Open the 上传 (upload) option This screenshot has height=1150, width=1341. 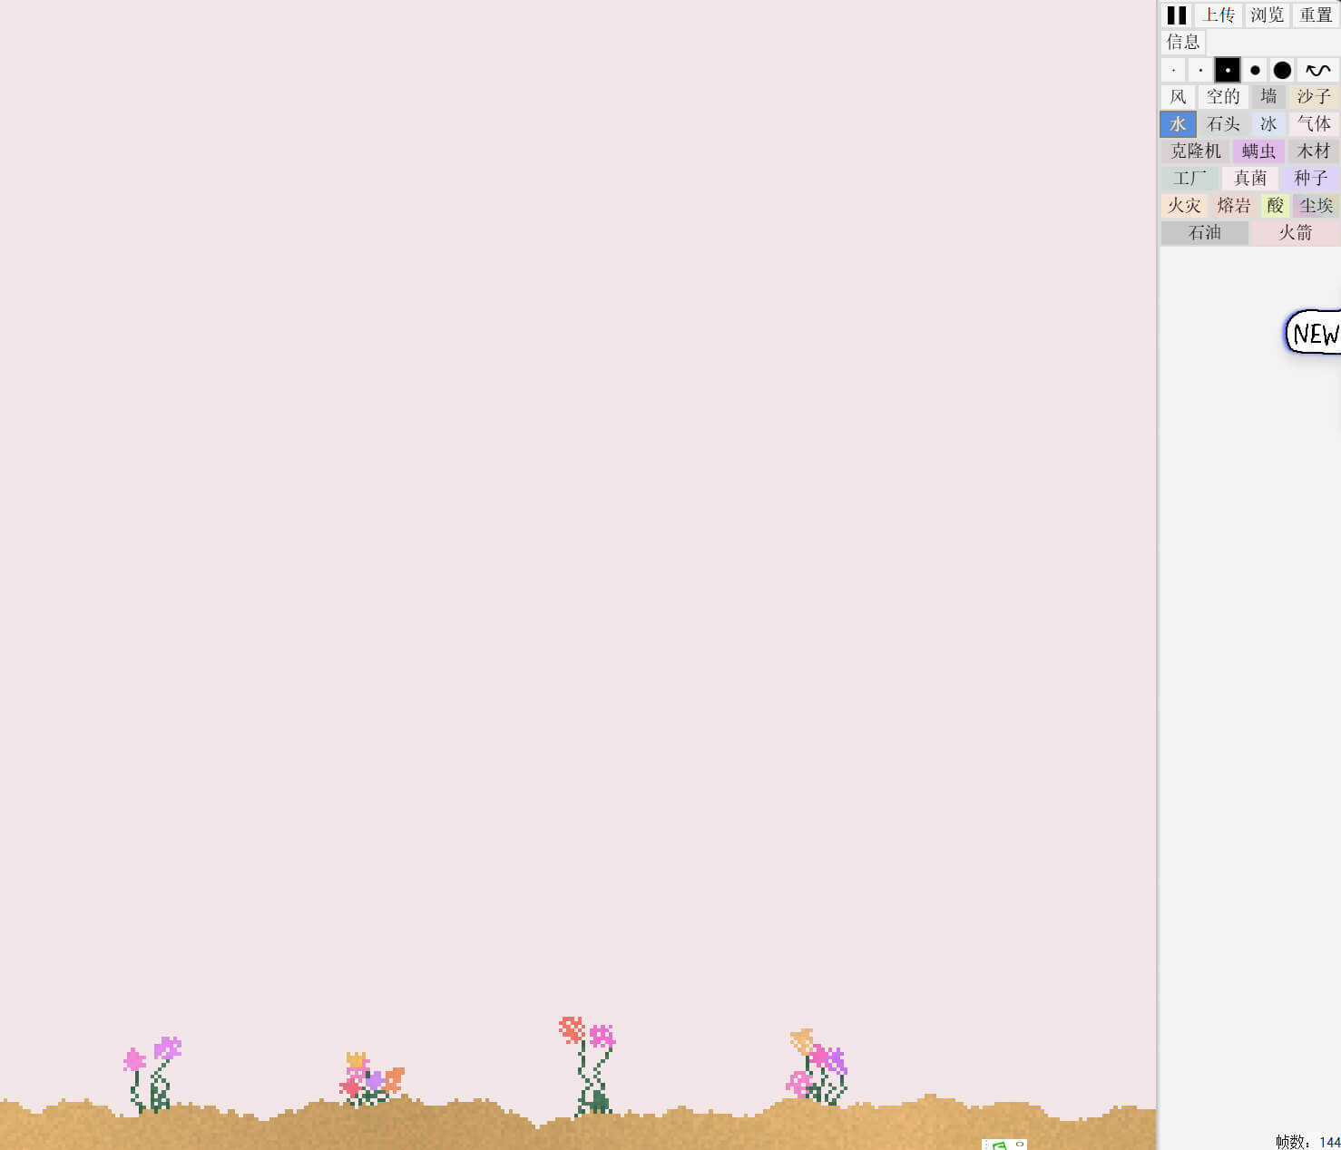1219,15
